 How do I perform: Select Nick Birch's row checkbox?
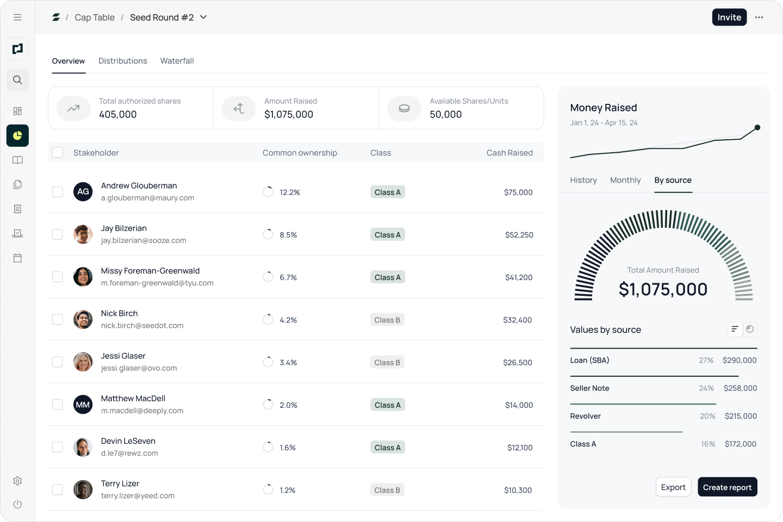pos(58,320)
